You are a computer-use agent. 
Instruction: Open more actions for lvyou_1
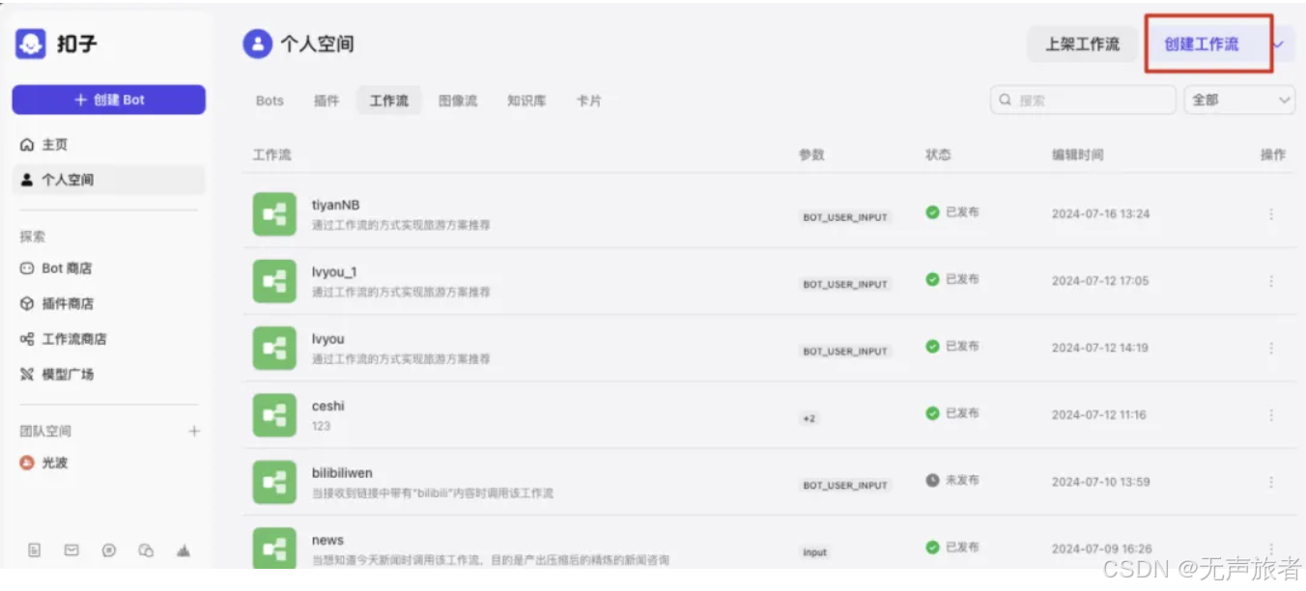pos(1271,281)
